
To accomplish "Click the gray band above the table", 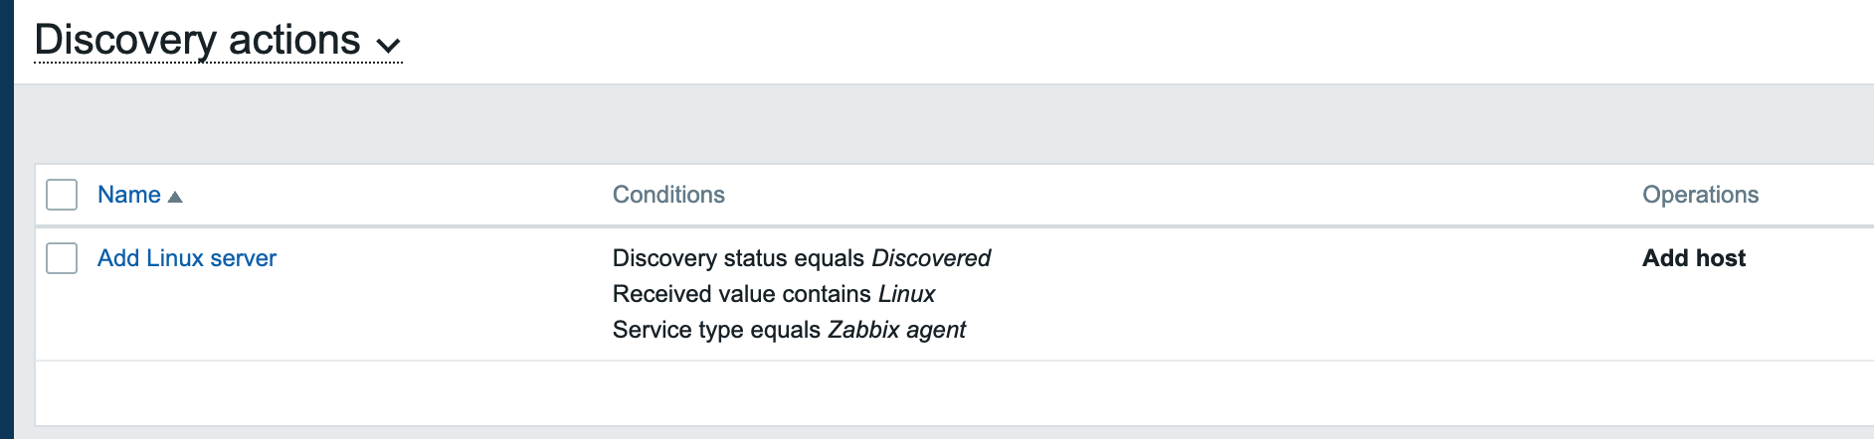I will pos(895,124).
